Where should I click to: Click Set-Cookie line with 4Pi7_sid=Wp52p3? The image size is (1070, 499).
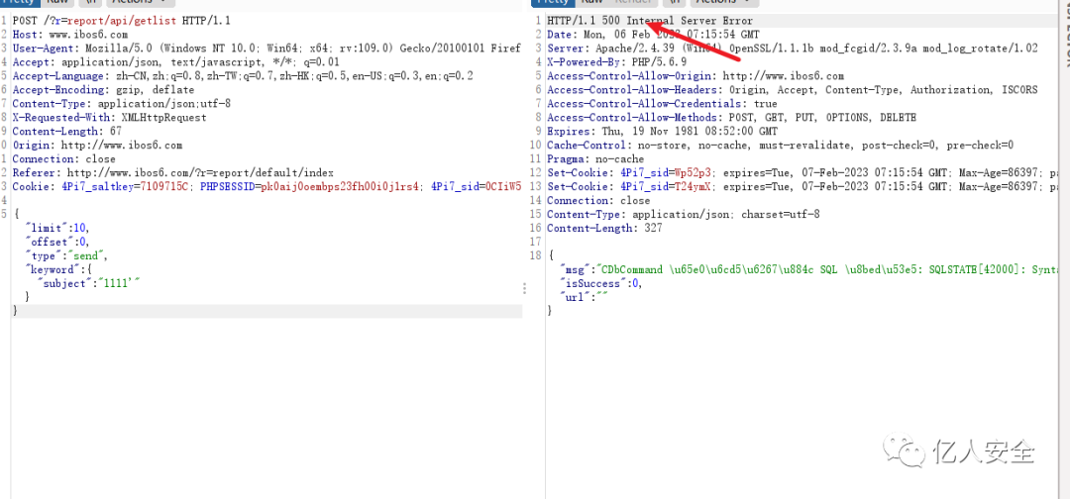802,172
